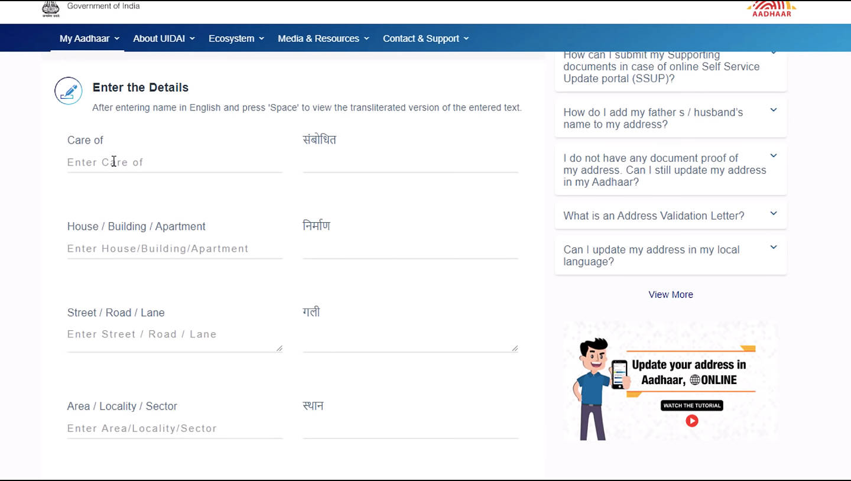Click the Street / Road / Lane textarea

[174, 335]
